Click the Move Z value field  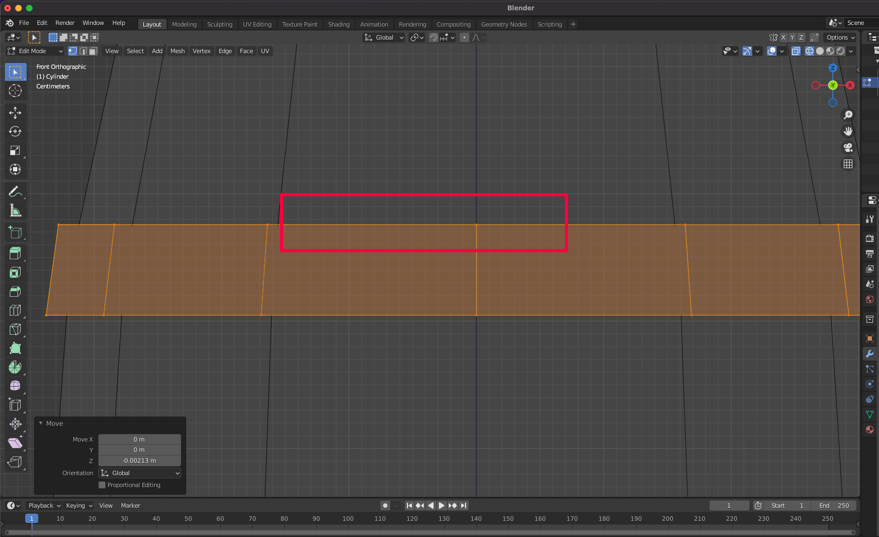click(139, 461)
